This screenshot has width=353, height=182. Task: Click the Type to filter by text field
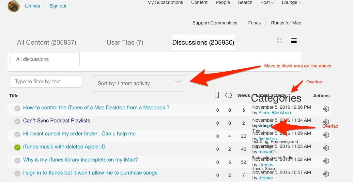(46, 81)
